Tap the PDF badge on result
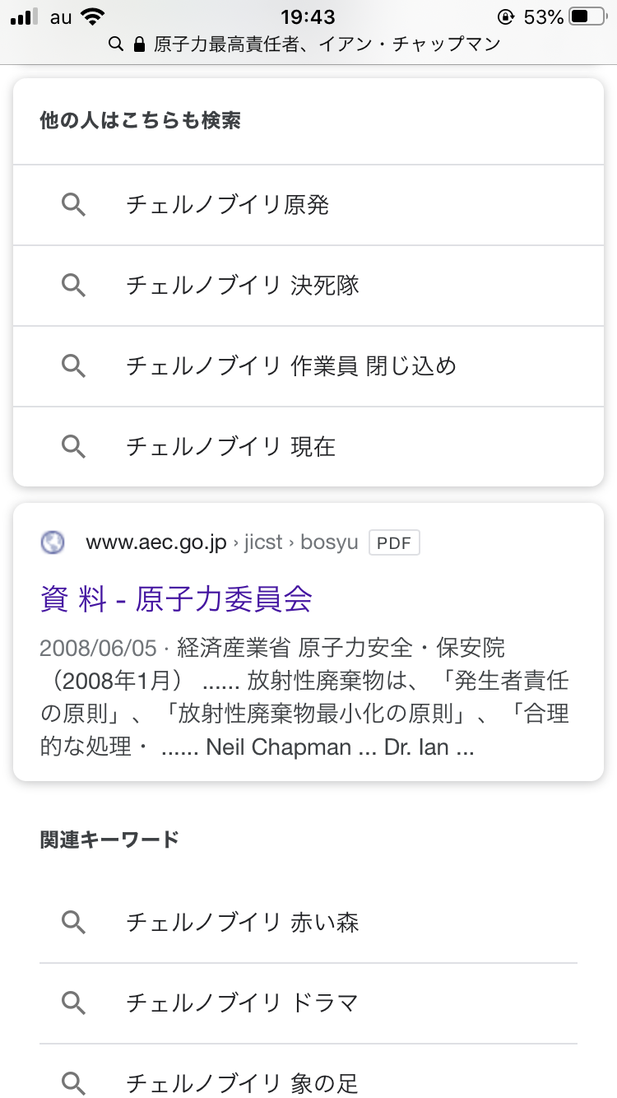The width and height of the screenshot is (617, 1098). 394,542
